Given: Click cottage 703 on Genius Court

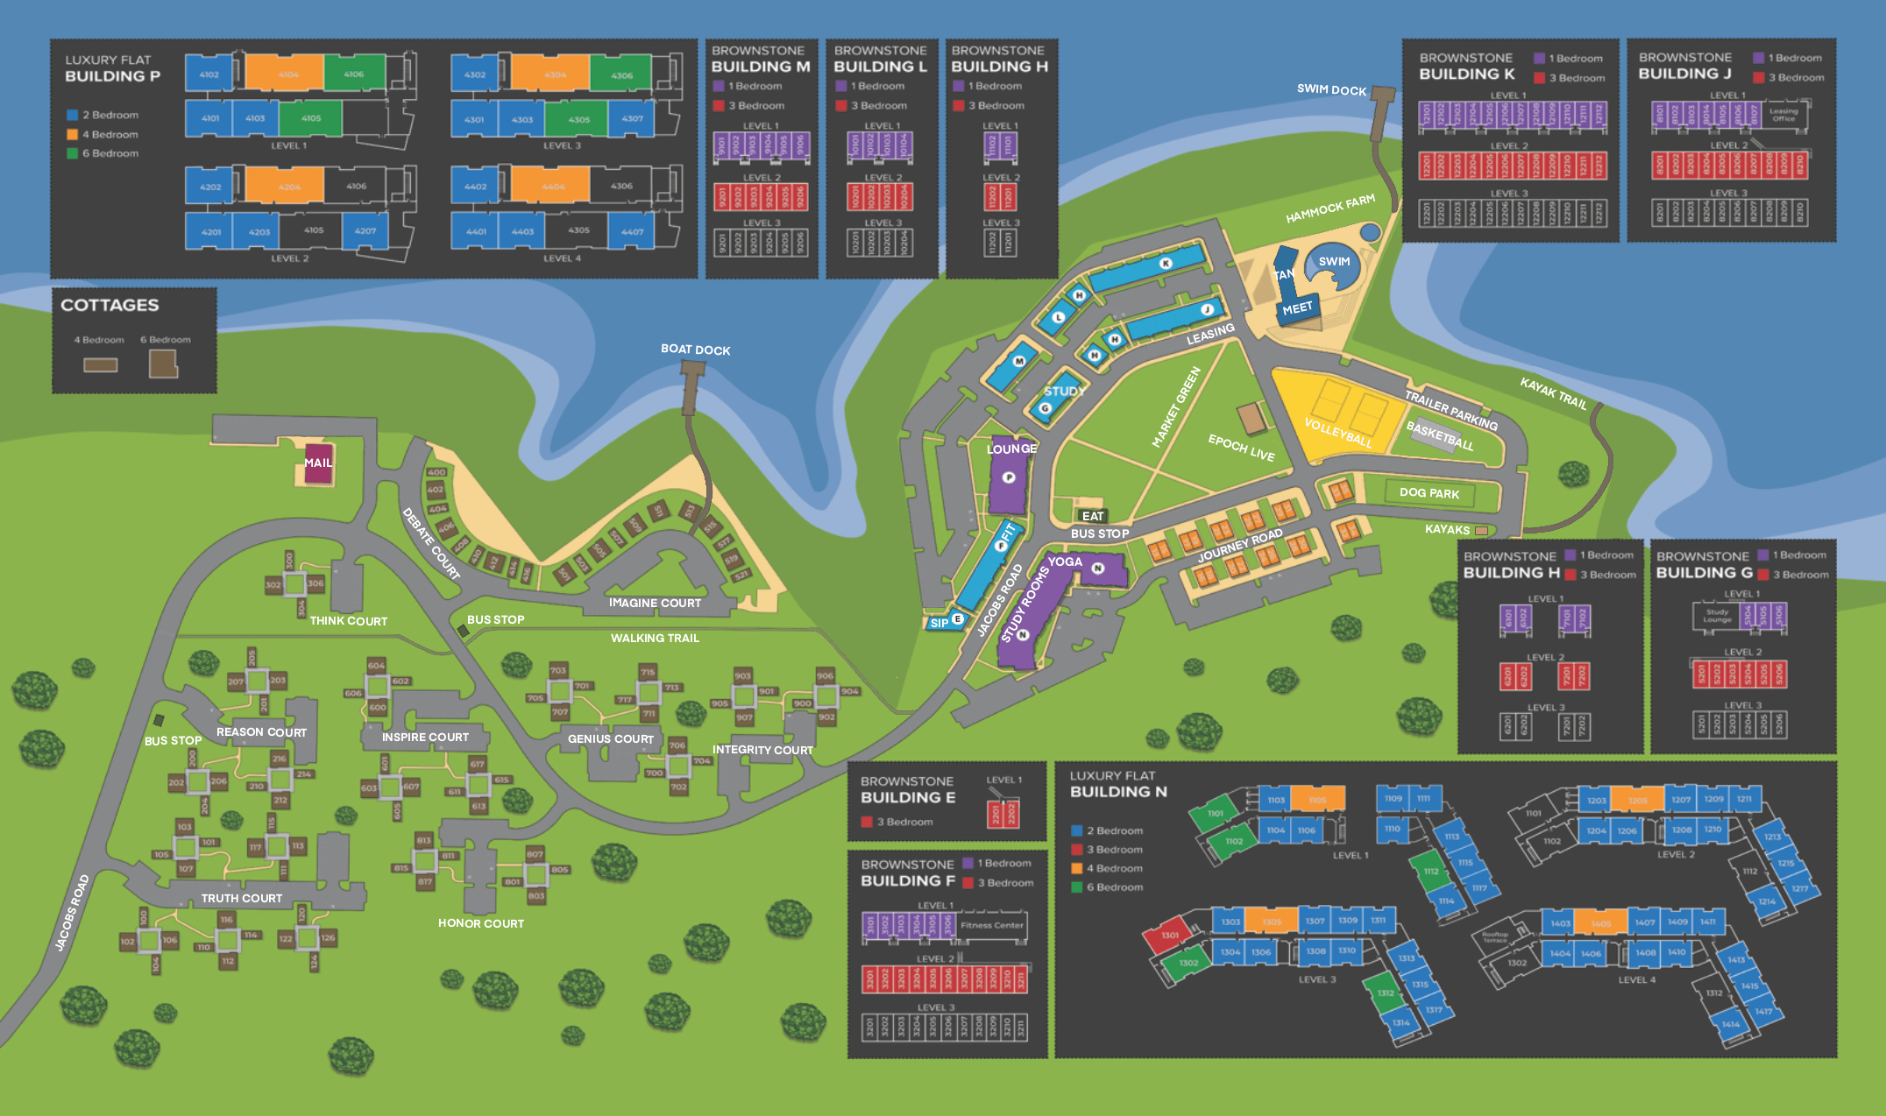Looking at the screenshot, I should click(557, 670).
